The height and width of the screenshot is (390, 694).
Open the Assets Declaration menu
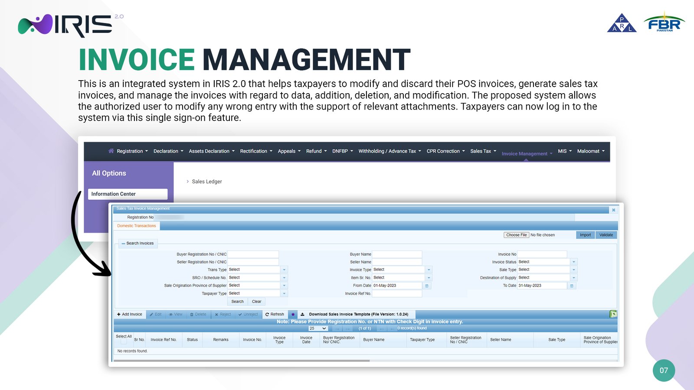point(212,151)
